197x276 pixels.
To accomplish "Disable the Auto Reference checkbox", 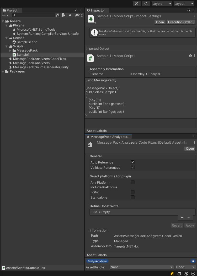I will coord(133,162).
